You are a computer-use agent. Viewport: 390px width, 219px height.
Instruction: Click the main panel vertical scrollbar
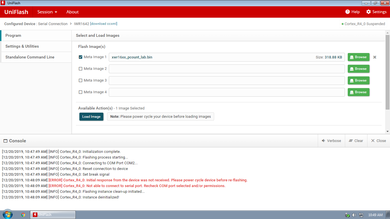(x=387, y=72)
